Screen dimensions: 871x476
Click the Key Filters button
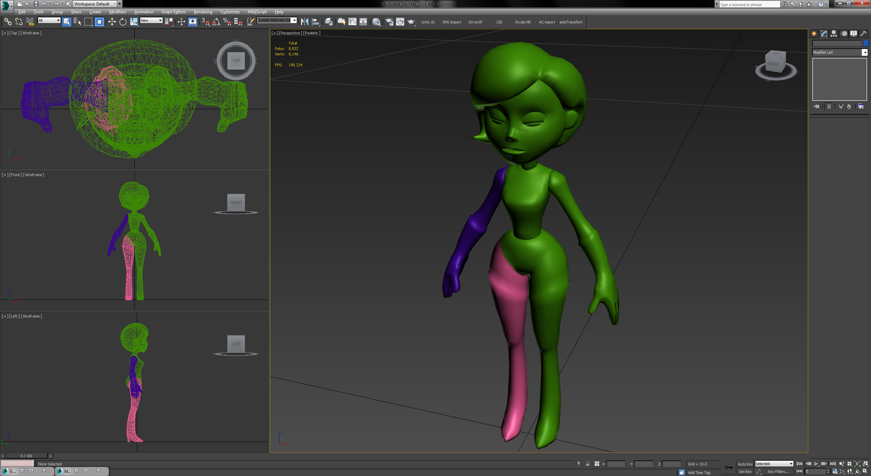pyautogui.click(x=779, y=471)
